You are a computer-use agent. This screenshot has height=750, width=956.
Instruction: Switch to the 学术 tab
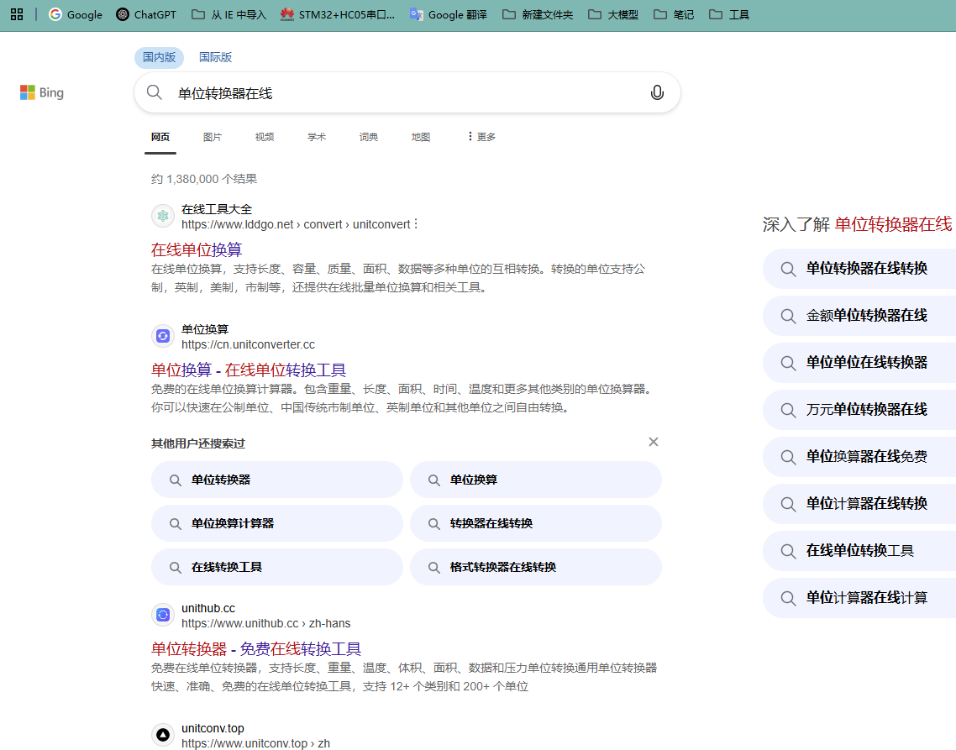(317, 136)
